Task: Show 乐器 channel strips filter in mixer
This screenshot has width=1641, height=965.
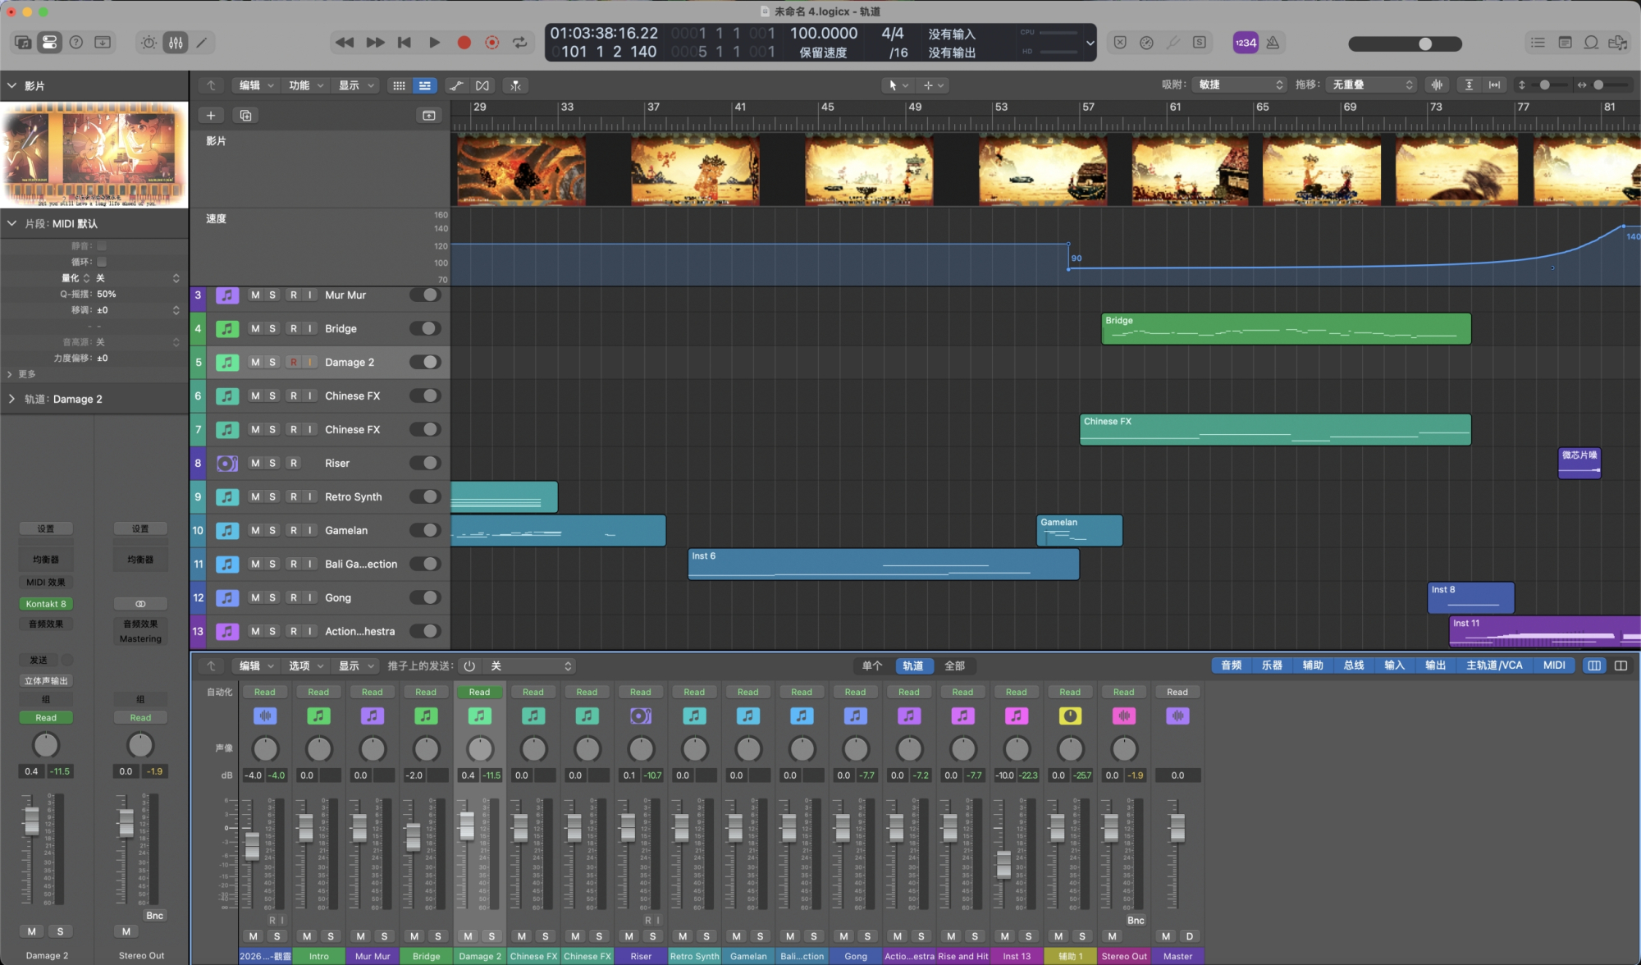Action: click(x=1272, y=665)
